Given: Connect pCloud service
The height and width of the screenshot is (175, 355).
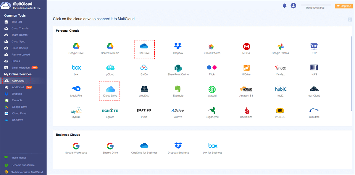Looking at the screenshot, I should coord(110,70).
